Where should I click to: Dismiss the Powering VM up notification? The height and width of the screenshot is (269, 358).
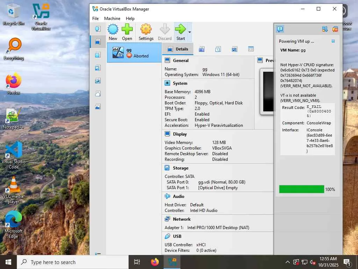tap(333, 41)
